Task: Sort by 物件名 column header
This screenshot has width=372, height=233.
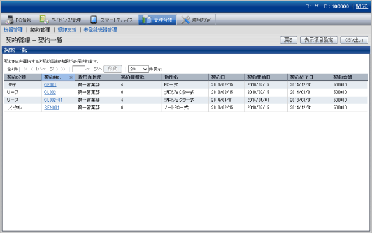Action: point(185,77)
